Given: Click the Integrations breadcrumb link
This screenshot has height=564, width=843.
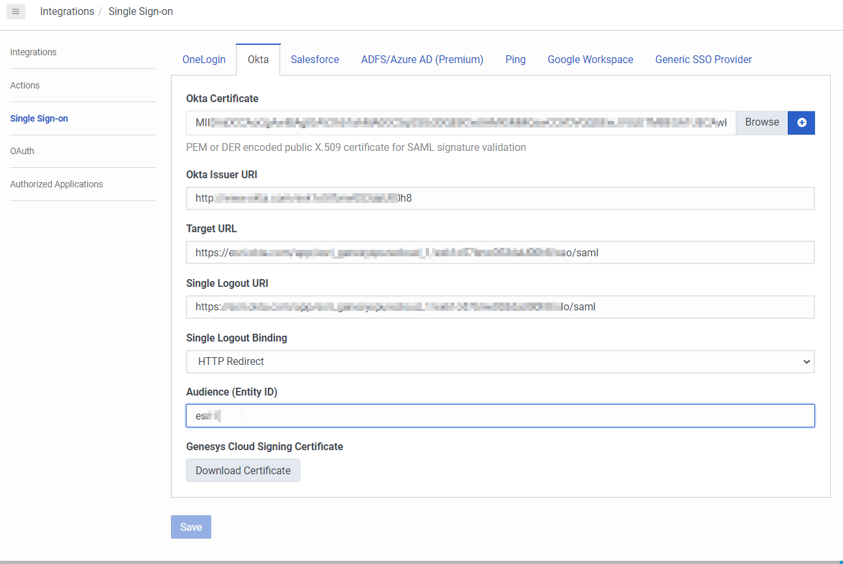Looking at the screenshot, I should click(67, 12).
